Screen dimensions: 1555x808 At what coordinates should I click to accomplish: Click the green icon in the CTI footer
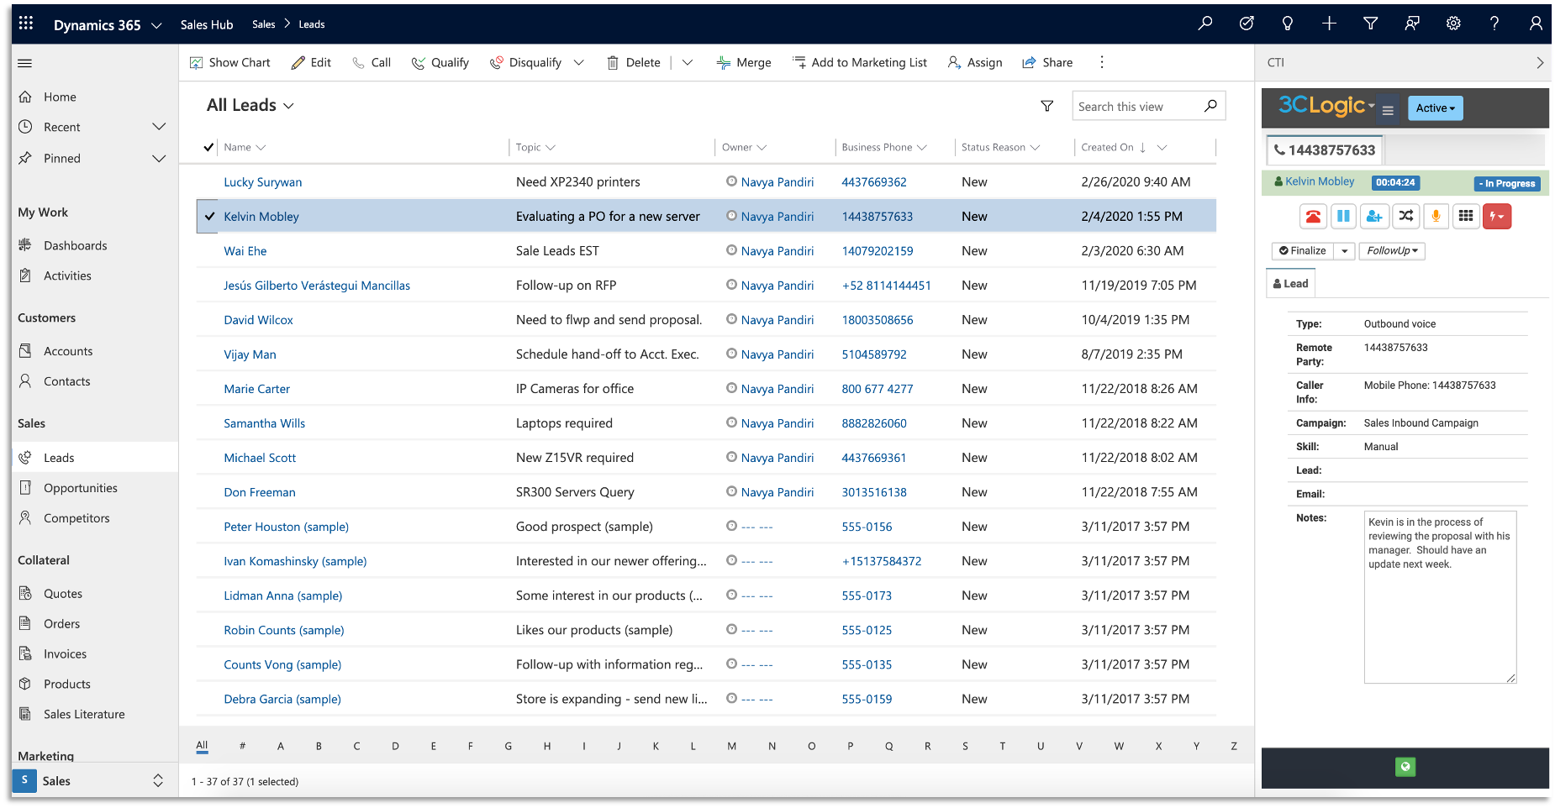(1405, 766)
